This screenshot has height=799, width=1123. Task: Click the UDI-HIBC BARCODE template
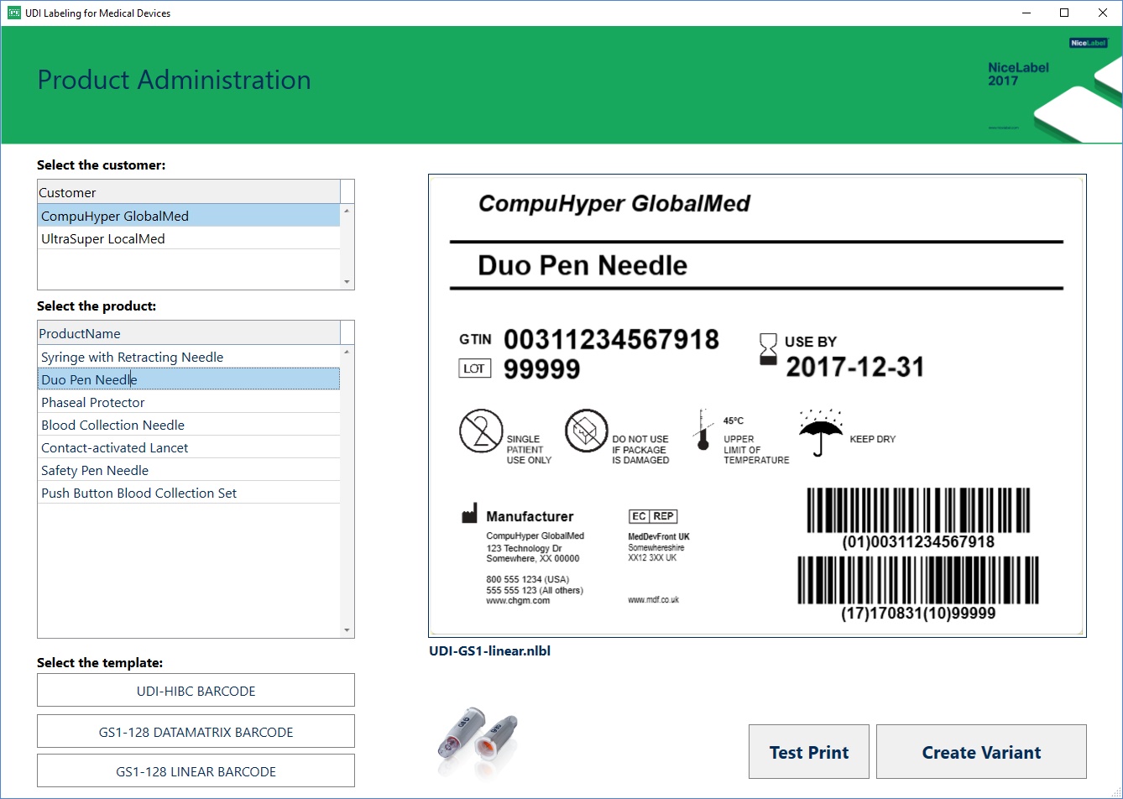(x=196, y=690)
